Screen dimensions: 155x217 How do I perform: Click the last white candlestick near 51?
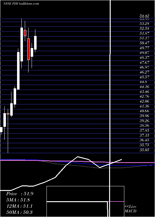tap(35, 43)
